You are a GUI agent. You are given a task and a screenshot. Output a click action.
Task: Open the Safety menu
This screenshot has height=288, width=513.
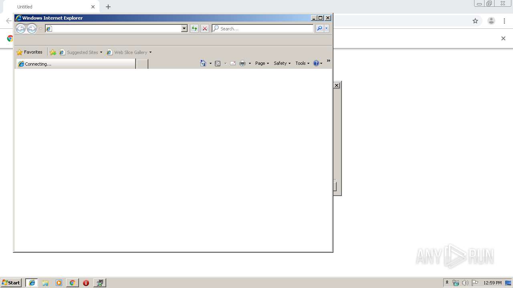point(282,63)
